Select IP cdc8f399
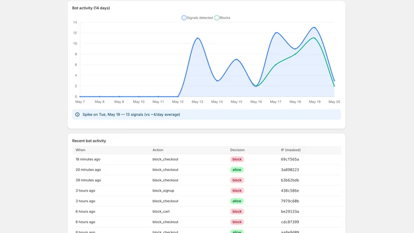 tap(290, 222)
